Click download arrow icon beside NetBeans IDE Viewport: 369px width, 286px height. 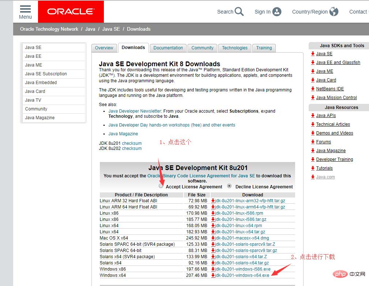(313, 89)
